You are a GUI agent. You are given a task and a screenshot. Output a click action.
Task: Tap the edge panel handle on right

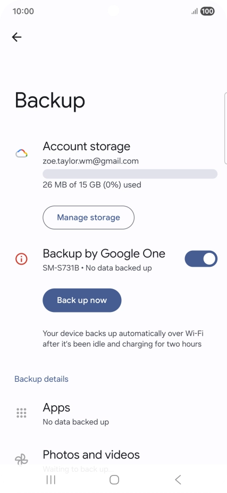[x=225, y=128]
